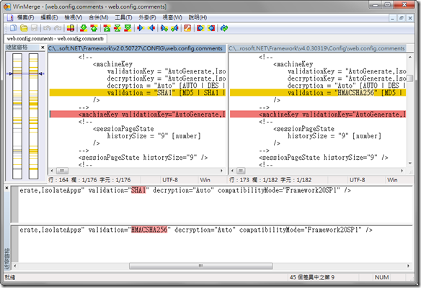Jump to First Difference icon

tap(107, 28)
